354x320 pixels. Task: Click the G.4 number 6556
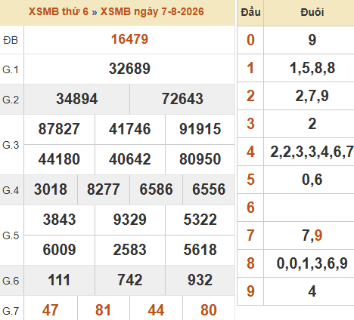[209, 189]
